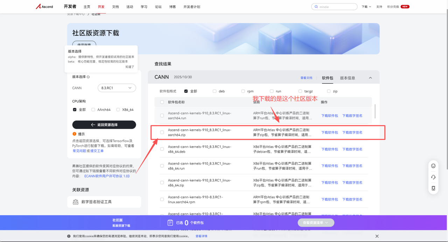The image size is (448, 242).
Task: Switch to the 版本信息 tab
Action: click(x=348, y=78)
